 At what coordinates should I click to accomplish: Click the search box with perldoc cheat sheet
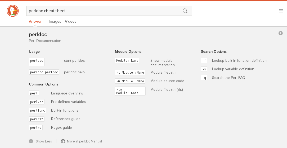109,11
